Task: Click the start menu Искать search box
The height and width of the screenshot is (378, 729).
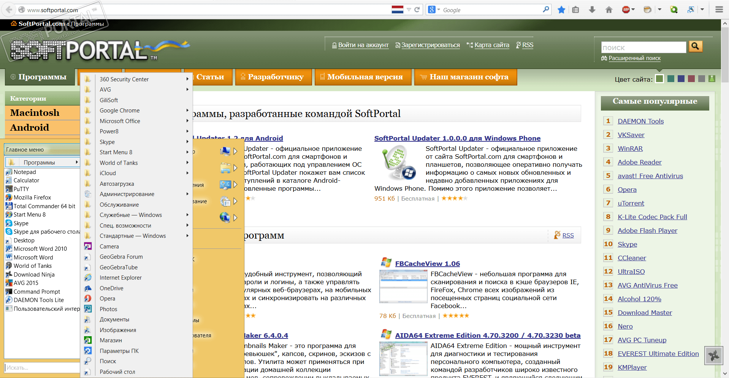Action: pos(42,368)
